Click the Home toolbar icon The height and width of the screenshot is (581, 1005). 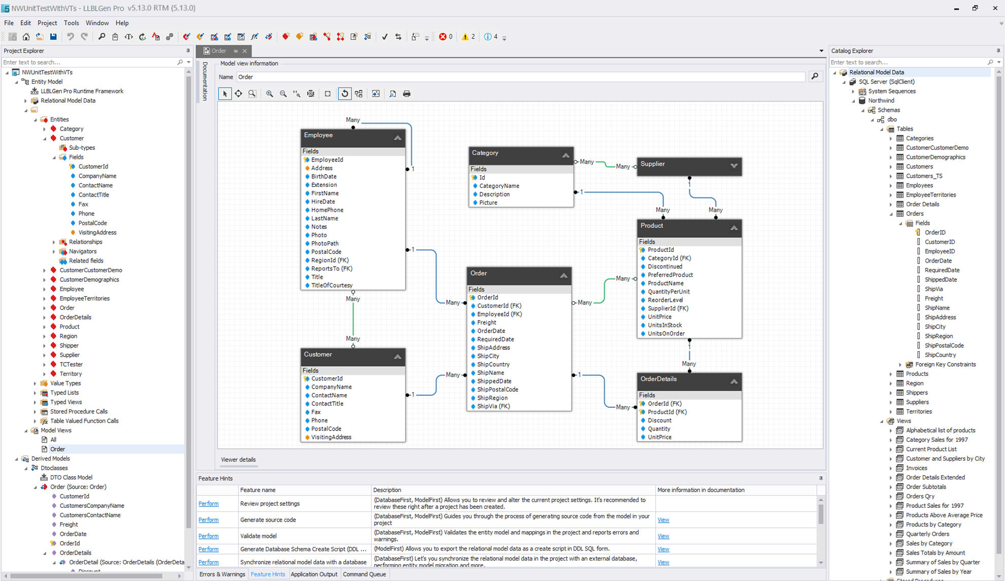[x=26, y=37]
